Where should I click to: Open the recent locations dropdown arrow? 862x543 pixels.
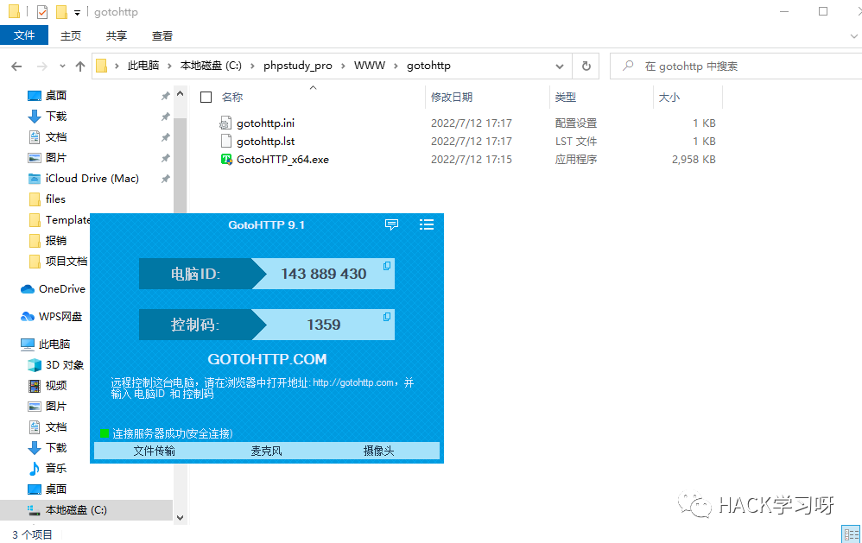(x=63, y=66)
